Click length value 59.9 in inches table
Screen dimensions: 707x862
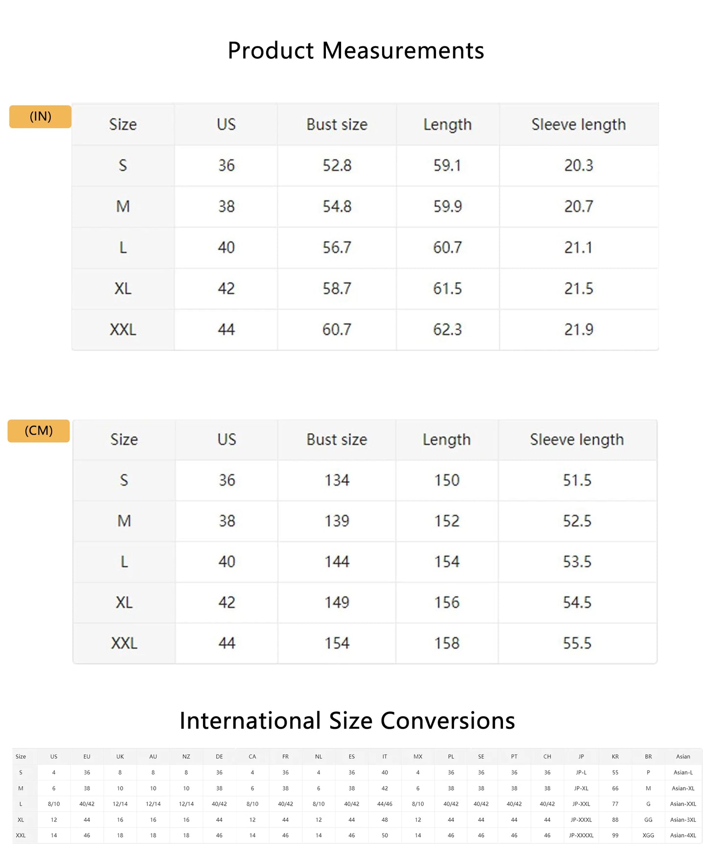[447, 207]
